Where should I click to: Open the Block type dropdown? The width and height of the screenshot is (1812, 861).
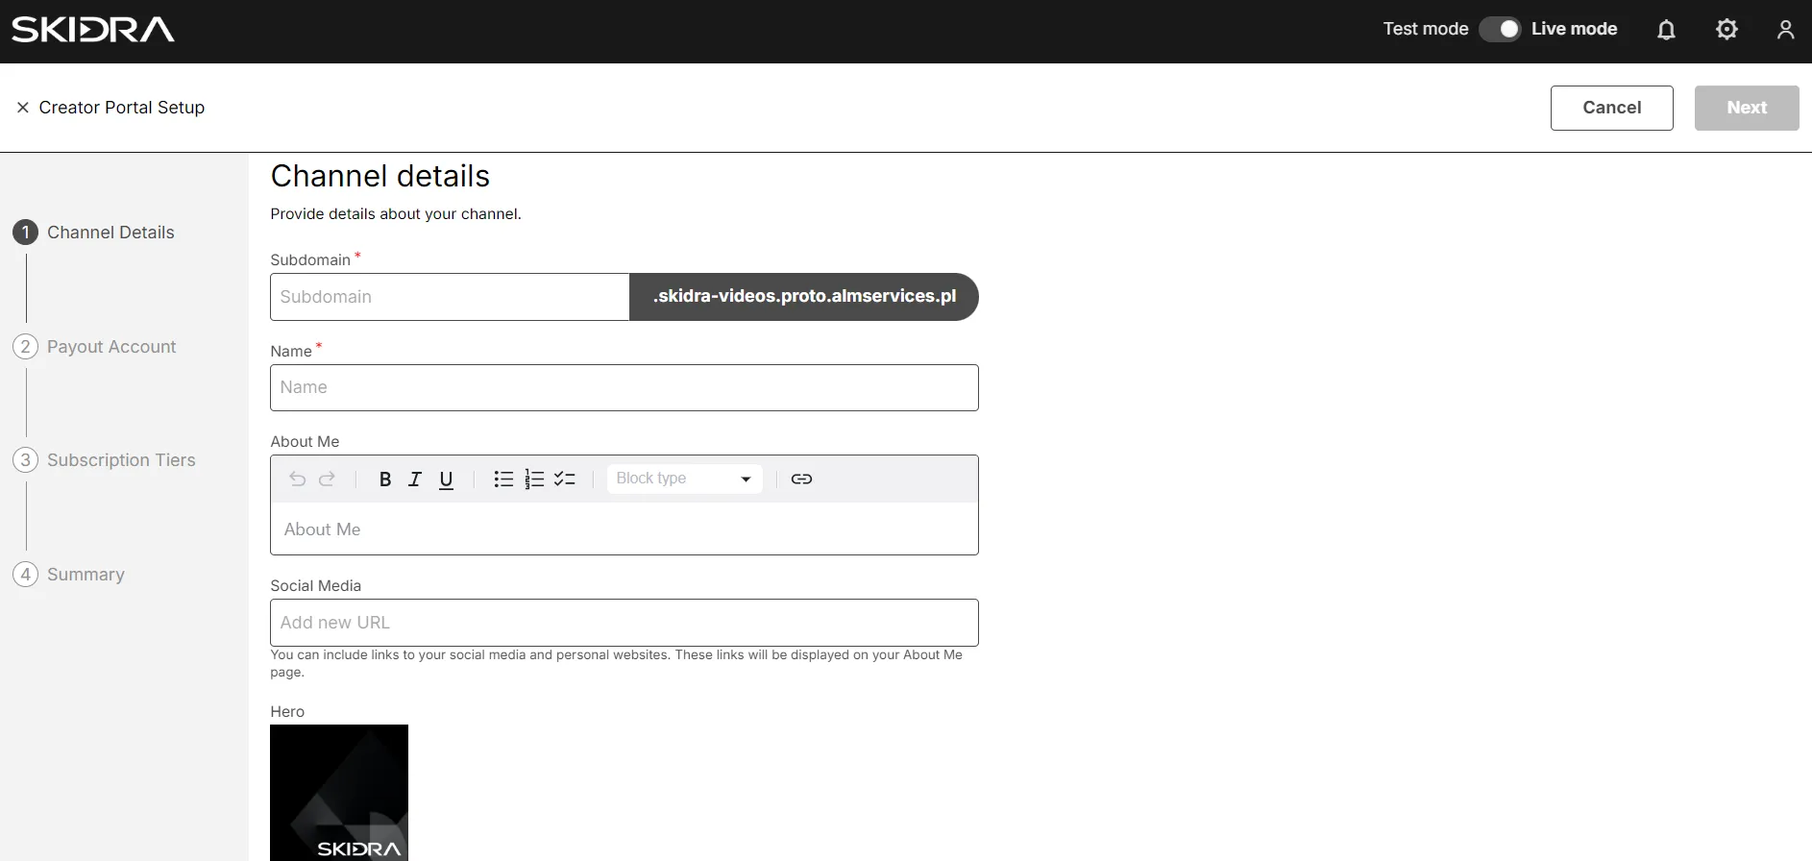(x=685, y=479)
